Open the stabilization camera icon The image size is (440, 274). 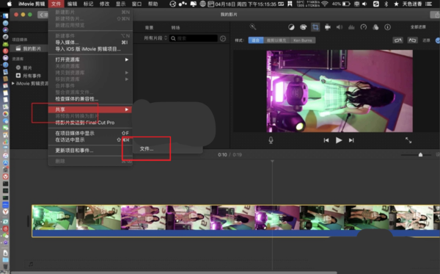328,27
